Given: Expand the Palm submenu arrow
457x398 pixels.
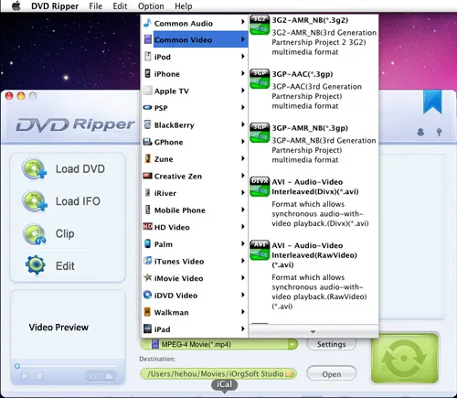Looking at the screenshot, I should point(243,243).
